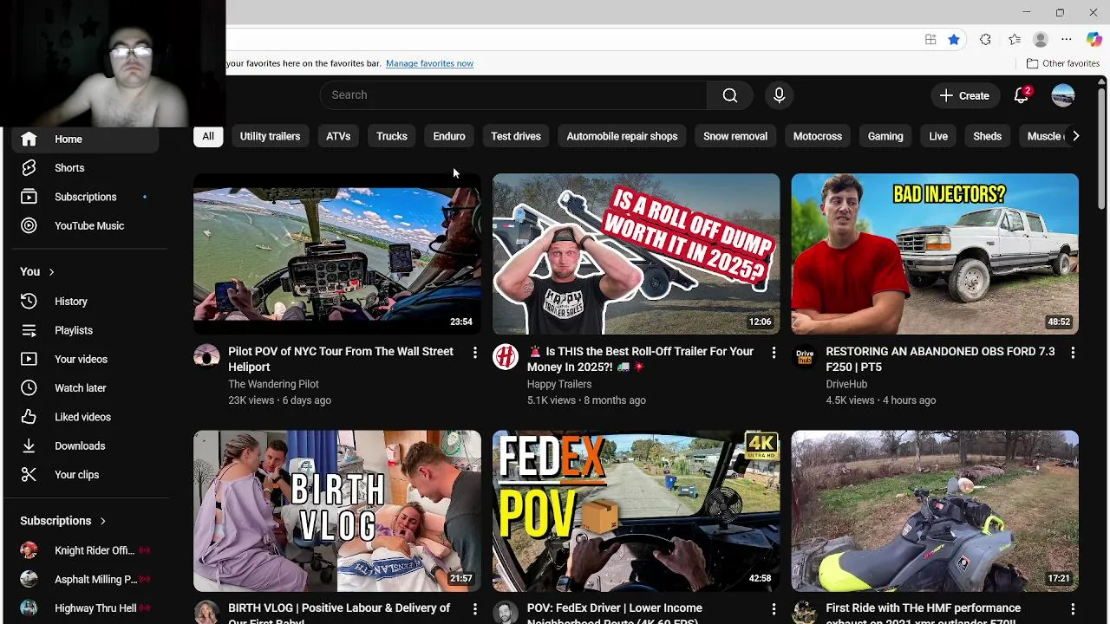The width and height of the screenshot is (1110, 624).
Task: Click 'RESTORING AN ABANDONED OBS FORD' title
Action: coord(940,359)
